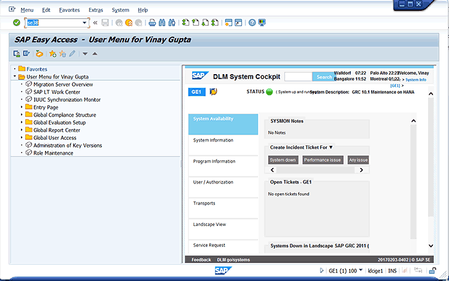
Task: Click the green Enter checkmark icon
Action: (x=17, y=23)
